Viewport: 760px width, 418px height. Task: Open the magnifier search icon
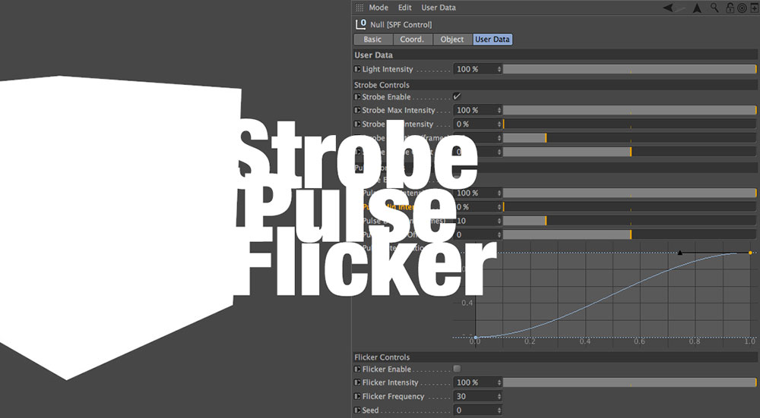pos(714,8)
